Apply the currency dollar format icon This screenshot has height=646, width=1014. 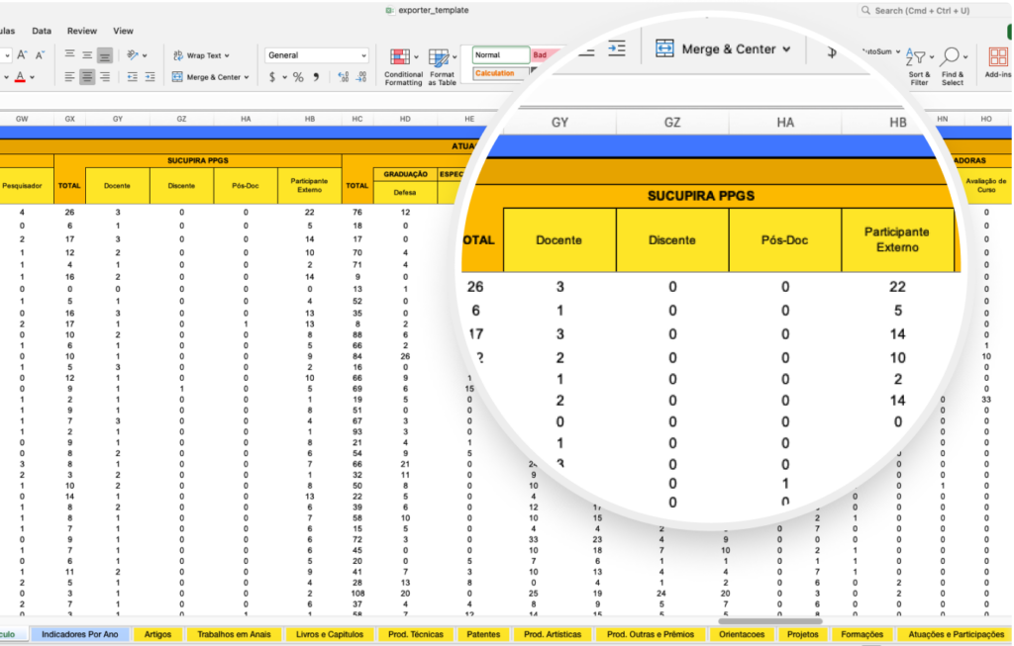pyautogui.click(x=272, y=77)
